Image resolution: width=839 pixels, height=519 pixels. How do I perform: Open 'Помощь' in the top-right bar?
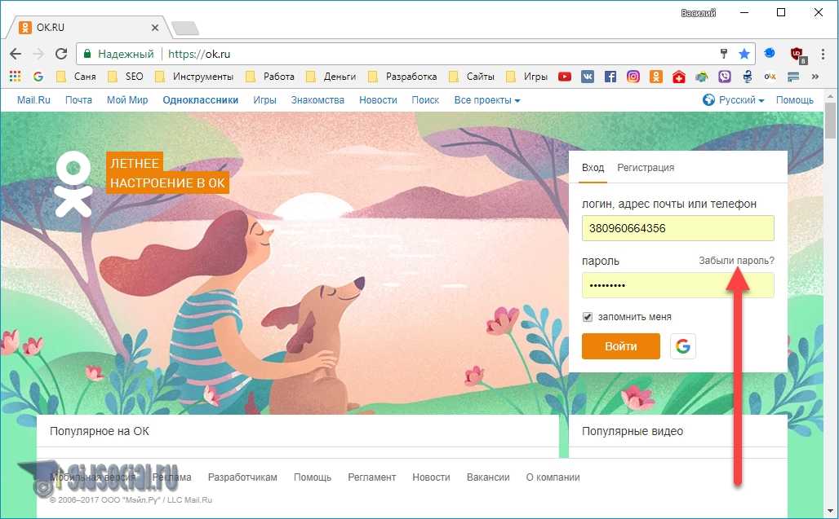[x=795, y=100]
